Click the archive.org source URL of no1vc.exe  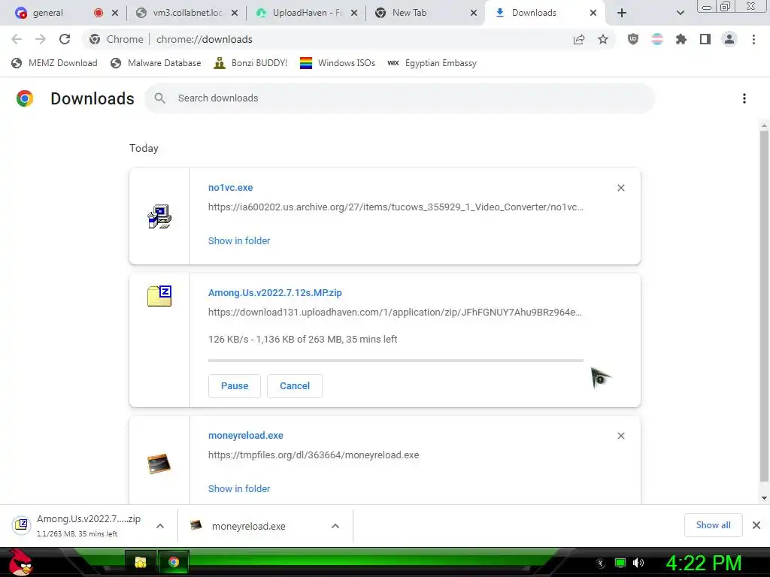pos(396,207)
